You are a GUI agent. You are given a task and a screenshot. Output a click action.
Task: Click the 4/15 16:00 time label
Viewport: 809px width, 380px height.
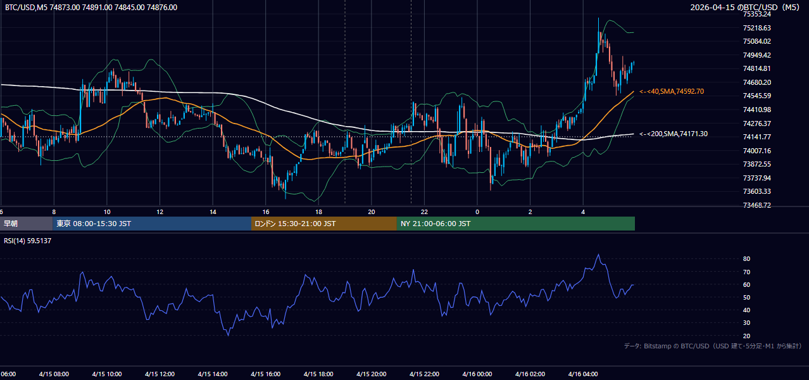click(x=266, y=374)
